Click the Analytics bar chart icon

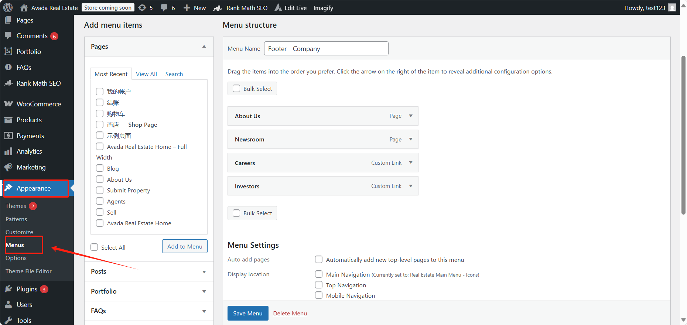(8, 151)
